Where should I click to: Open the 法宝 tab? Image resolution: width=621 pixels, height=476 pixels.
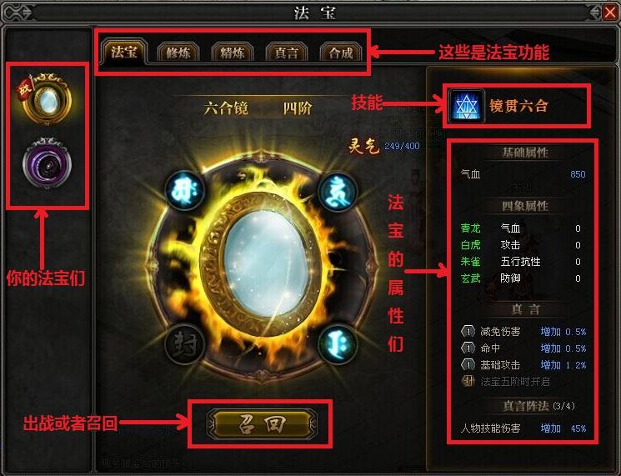coord(124,52)
